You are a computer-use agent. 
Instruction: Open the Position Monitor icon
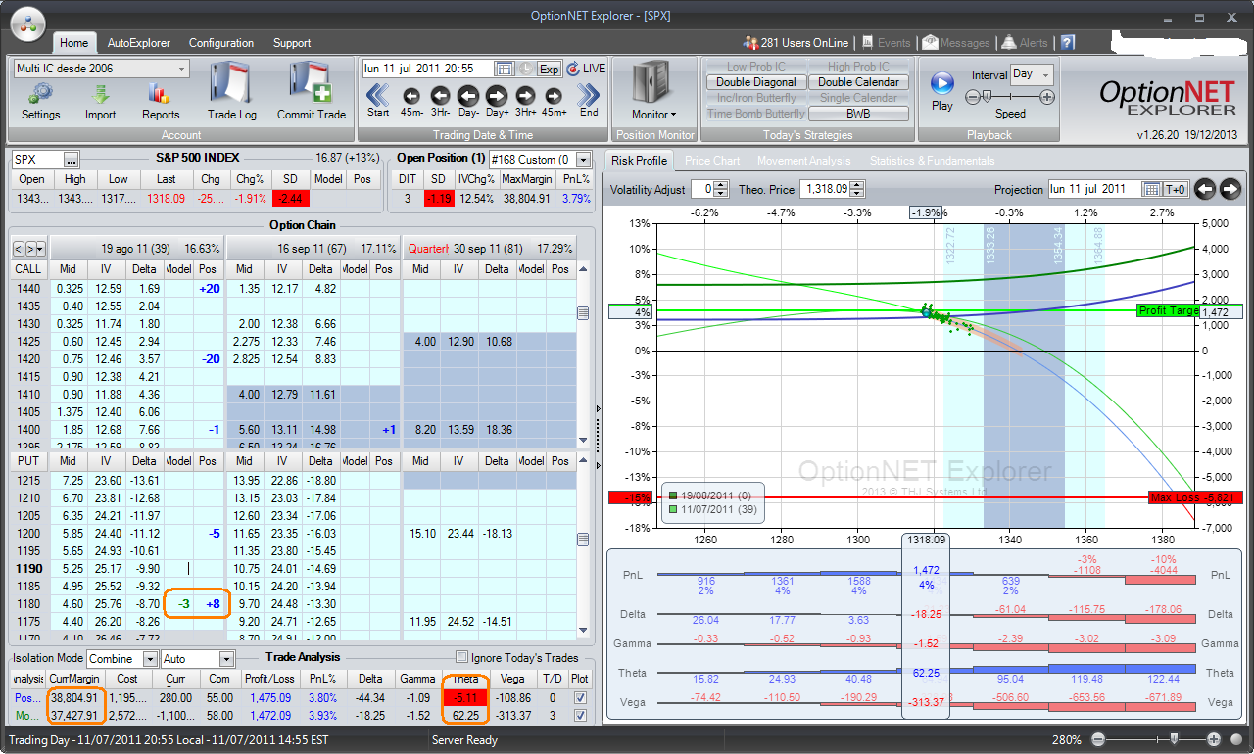point(650,89)
